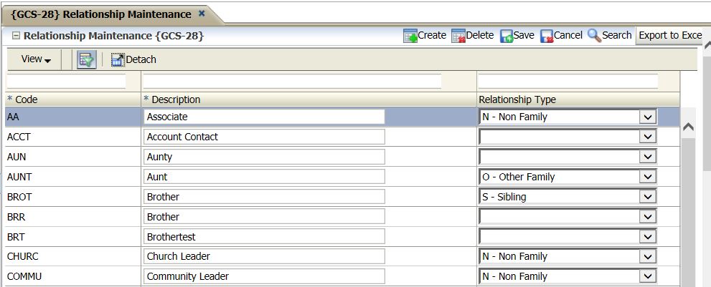Click the Code filter field
Screen dimensions: 711x287
66,81
